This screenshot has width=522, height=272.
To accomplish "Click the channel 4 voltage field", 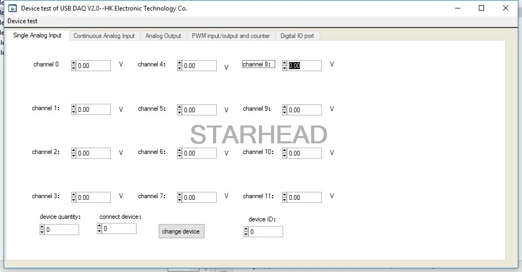I will point(199,65).
